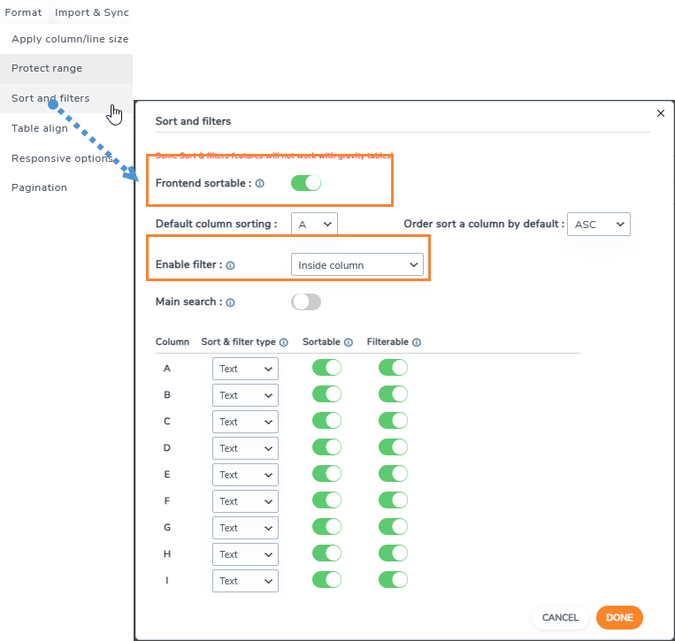This screenshot has height=641, width=675.
Task: Toggle Sortable for column E
Action: click(x=326, y=474)
